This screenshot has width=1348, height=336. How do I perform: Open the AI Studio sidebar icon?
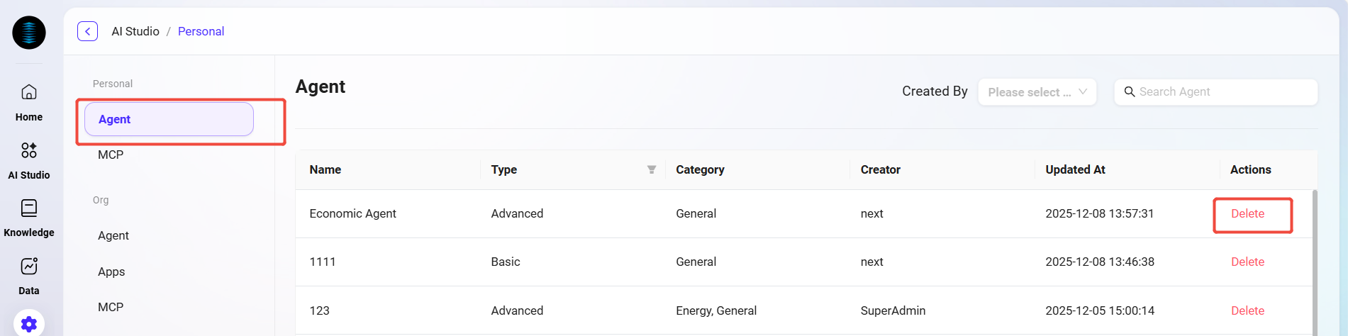tap(29, 150)
